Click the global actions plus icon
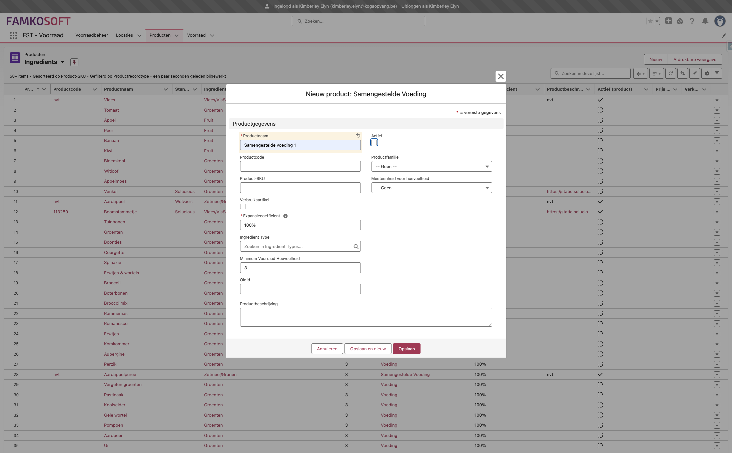The width and height of the screenshot is (732, 453). tap(668, 21)
